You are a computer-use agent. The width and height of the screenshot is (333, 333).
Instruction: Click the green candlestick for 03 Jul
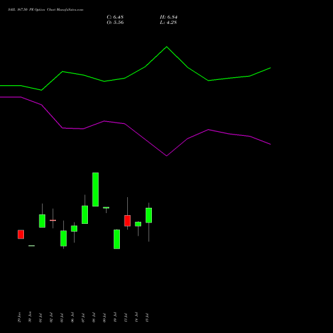(x=63, y=238)
